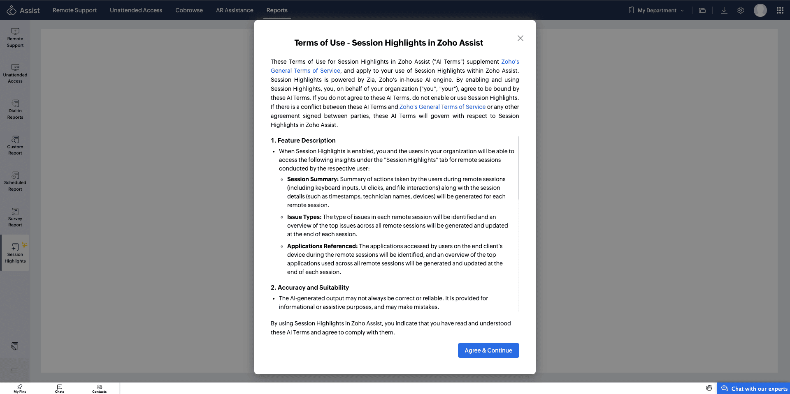Open Dial-in Reports in the sidebar
This screenshot has width=790, height=394.
tap(15, 110)
